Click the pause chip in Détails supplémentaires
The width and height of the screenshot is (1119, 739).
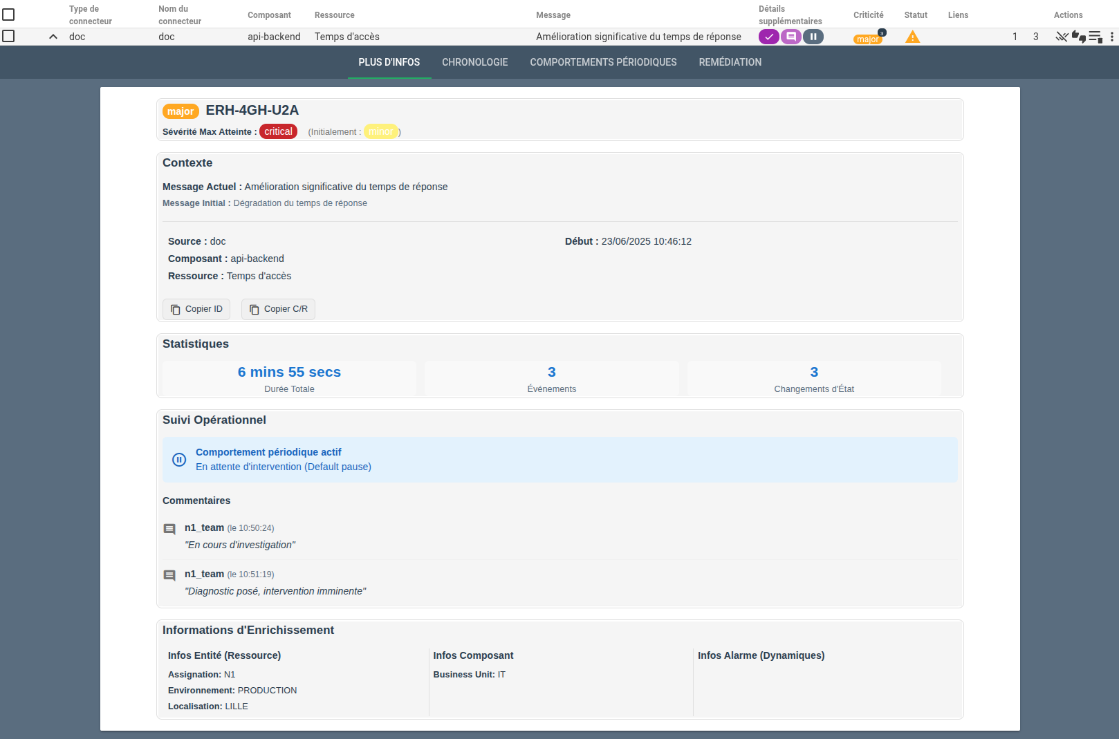[x=813, y=37]
